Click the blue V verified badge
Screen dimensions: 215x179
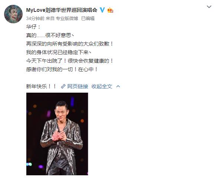(x=102, y=10)
